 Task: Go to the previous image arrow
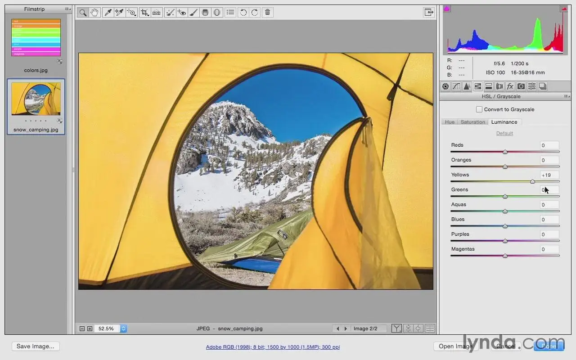tap(338, 328)
